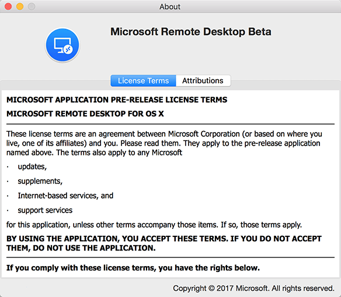The height and width of the screenshot is (297, 341).
Task: Select the License Terms tab
Action: (143, 81)
